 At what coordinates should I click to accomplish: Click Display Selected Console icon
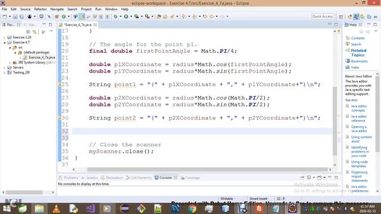[309, 178]
